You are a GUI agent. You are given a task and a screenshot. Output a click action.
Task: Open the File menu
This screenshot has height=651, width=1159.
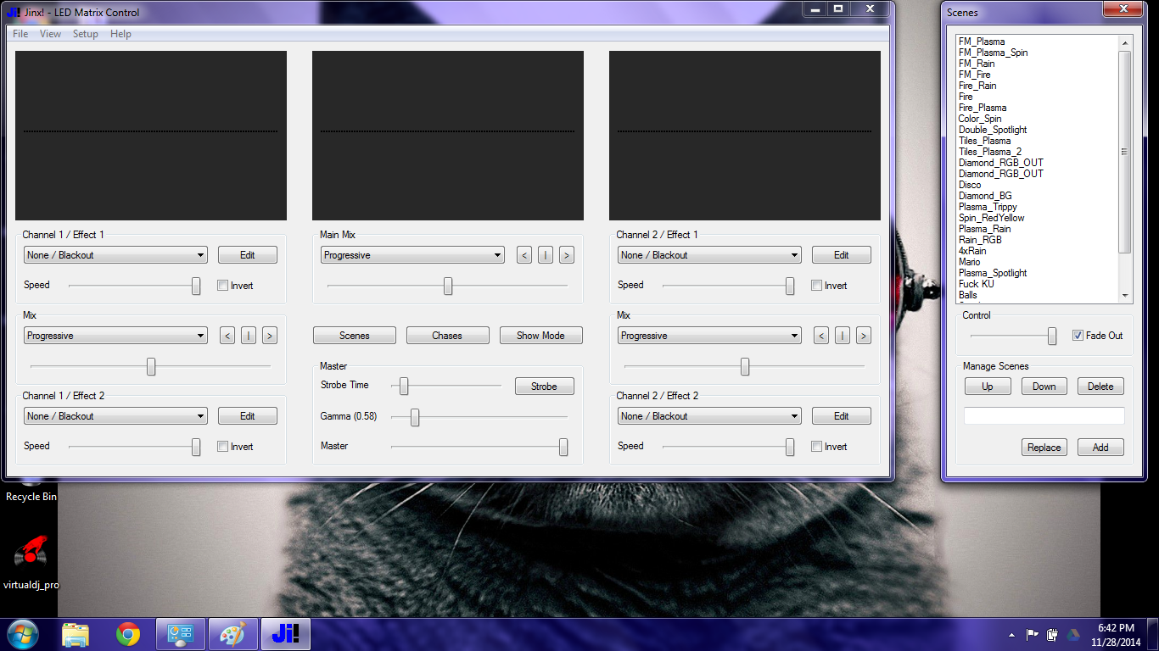click(x=20, y=34)
